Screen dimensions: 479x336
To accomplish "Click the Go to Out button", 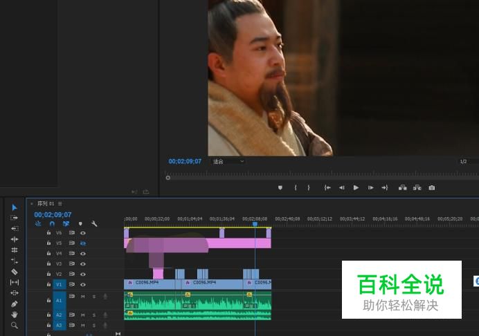I will (x=385, y=187).
